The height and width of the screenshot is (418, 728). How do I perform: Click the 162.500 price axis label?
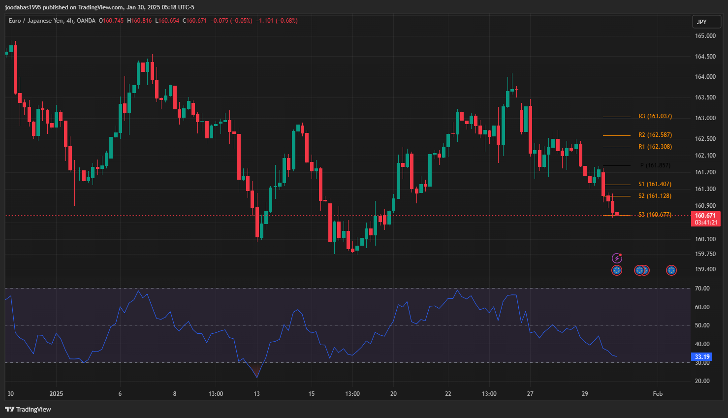tap(705, 139)
